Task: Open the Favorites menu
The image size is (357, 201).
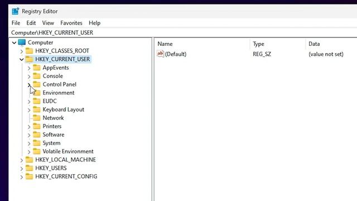Action: 71,23
